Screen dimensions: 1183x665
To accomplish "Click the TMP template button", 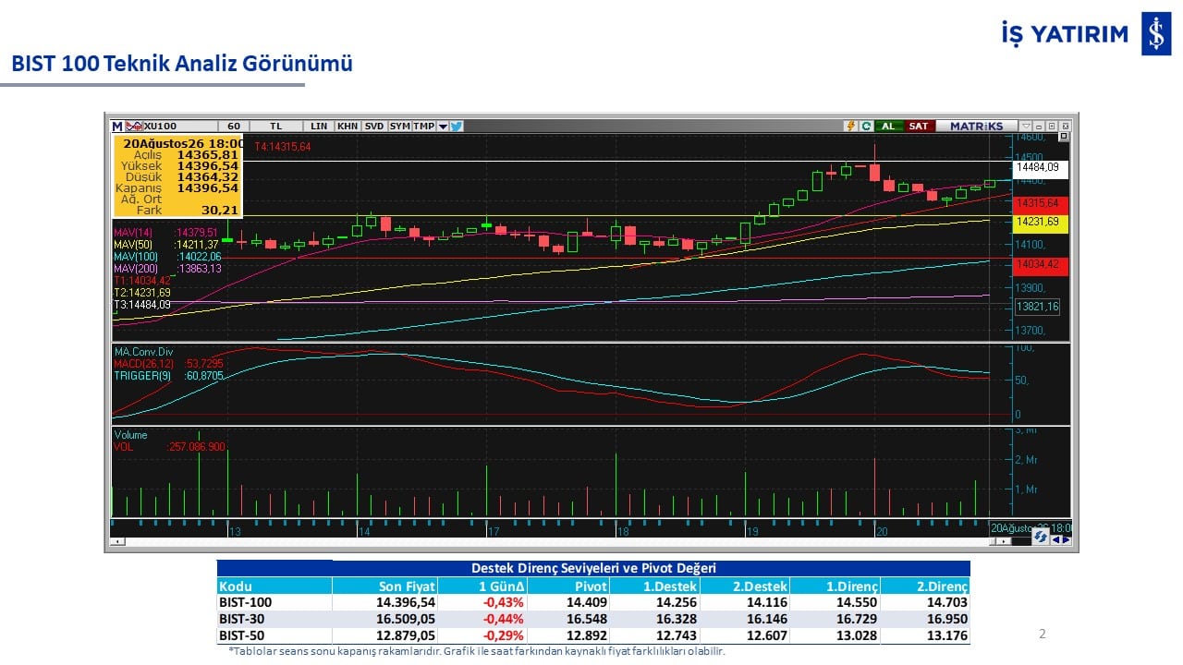I will pyautogui.click(x=424, y=126).
